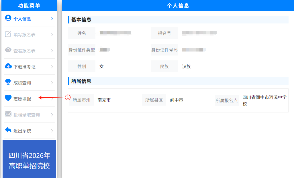294x178 pixels.
Task: Expand the chevron beside 下载准考证
Action: click(x=52, y=66)
